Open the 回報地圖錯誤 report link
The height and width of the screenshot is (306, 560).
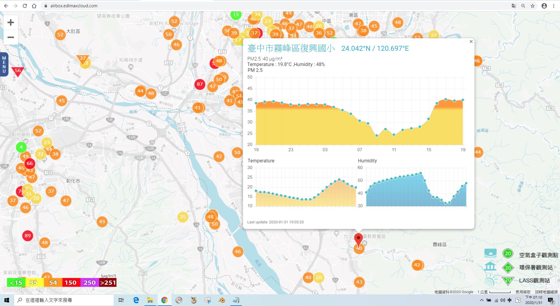[546, 292]
